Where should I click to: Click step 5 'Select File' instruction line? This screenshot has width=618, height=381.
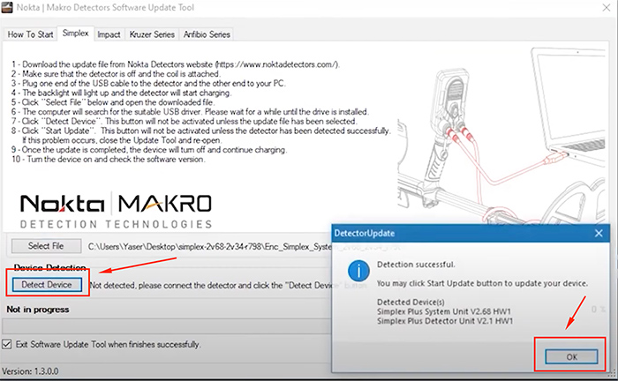[113, 102]
